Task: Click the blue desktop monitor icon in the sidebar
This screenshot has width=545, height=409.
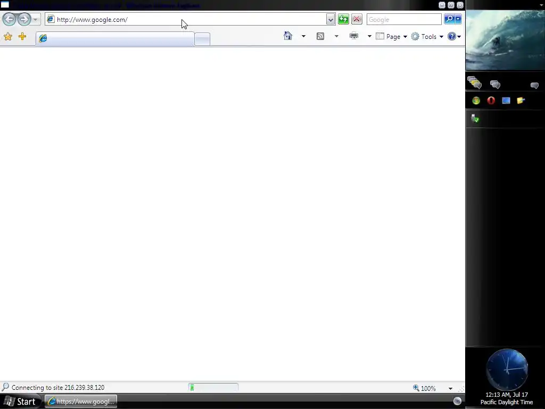Action: (x=506, y=101)
